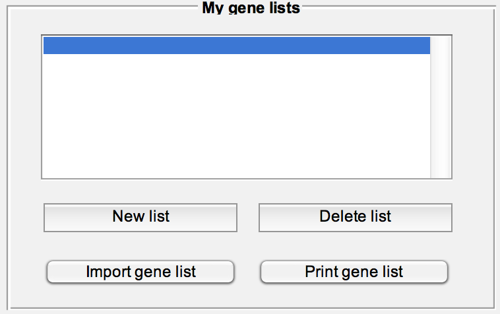500x314 pixels.
Task: Click the gene list scrollbar track
Action: (440, 107)
